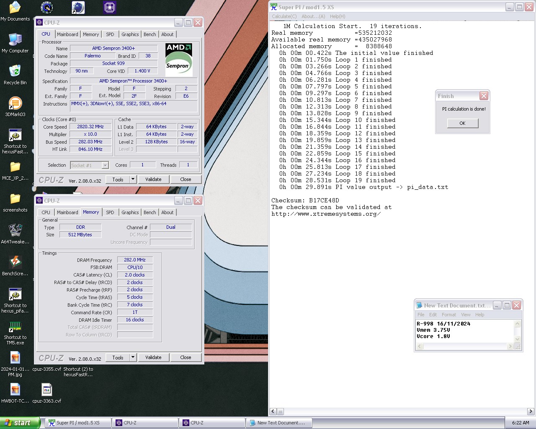
Task: Open About...(A) menu in Super PI
Action: [313, 16]
